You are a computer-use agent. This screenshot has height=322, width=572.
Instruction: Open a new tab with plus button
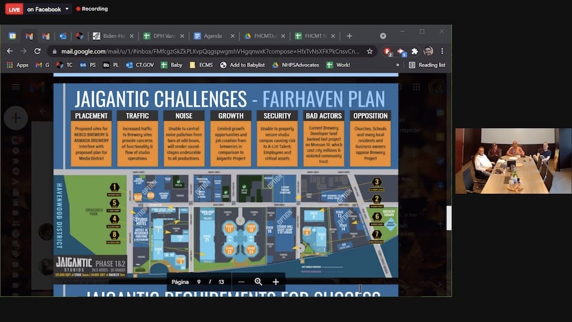(349, 36)
